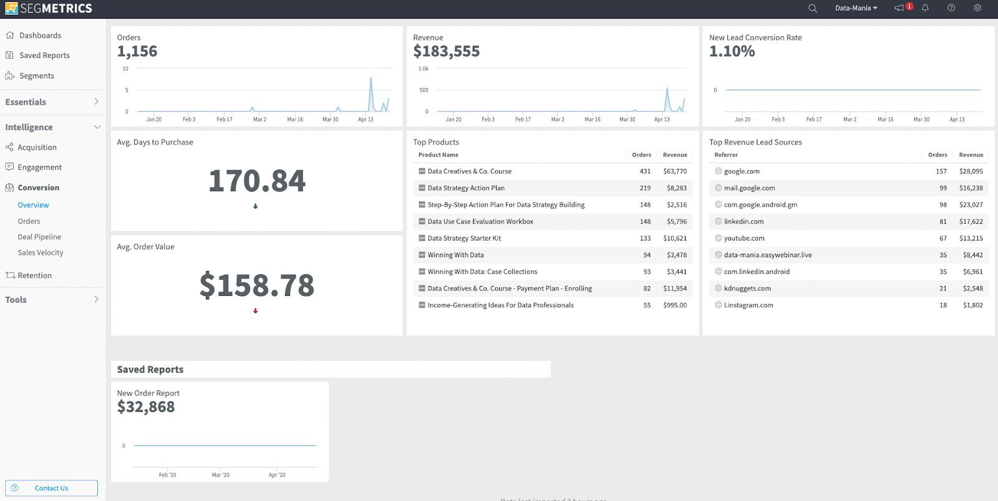The image size is (998, 501).
Task: Click the Conversion icon in sidebar
Action: pos(9,187)
